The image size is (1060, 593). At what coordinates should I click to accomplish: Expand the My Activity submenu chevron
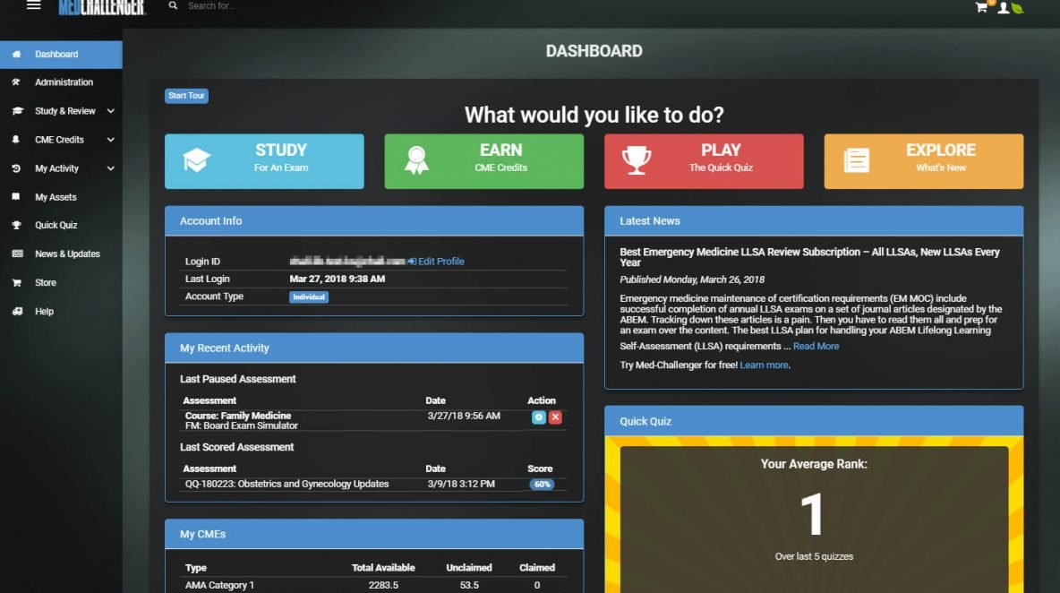[x=110, y=168]
